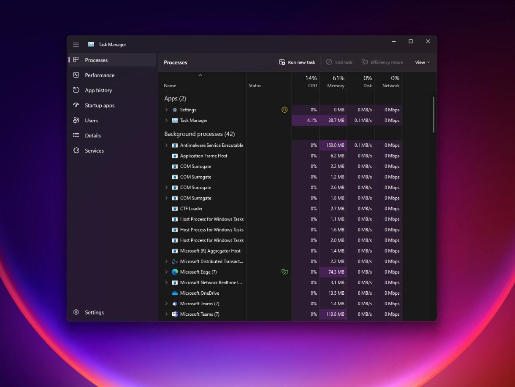The height and width of the screenshot is (387, 515).
Task: Open the Details page
Action: coord(112,135)
